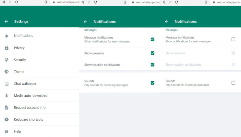This screenshot has width=241, height=137.
Task: Click the padlock site icon in middle address bar
Action: tap(133, 2)
